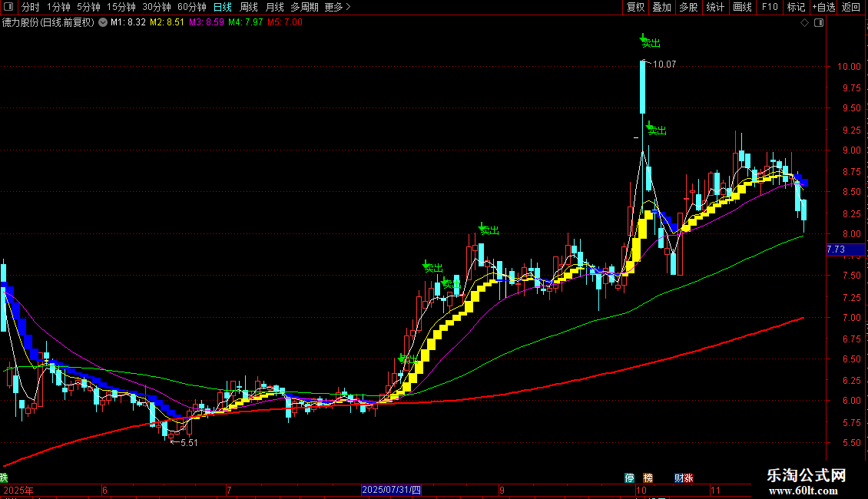Open 多周期 multi-period view
Image resolution: width=868 pixels, height=499 pixels.
point(304,7)
